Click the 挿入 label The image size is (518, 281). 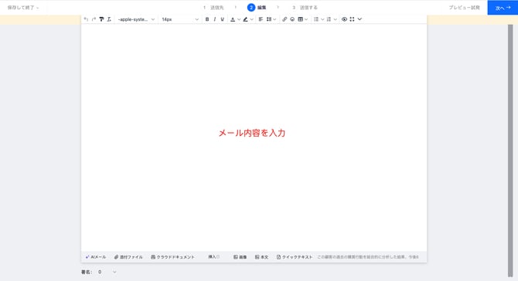[x=212, y=257]
